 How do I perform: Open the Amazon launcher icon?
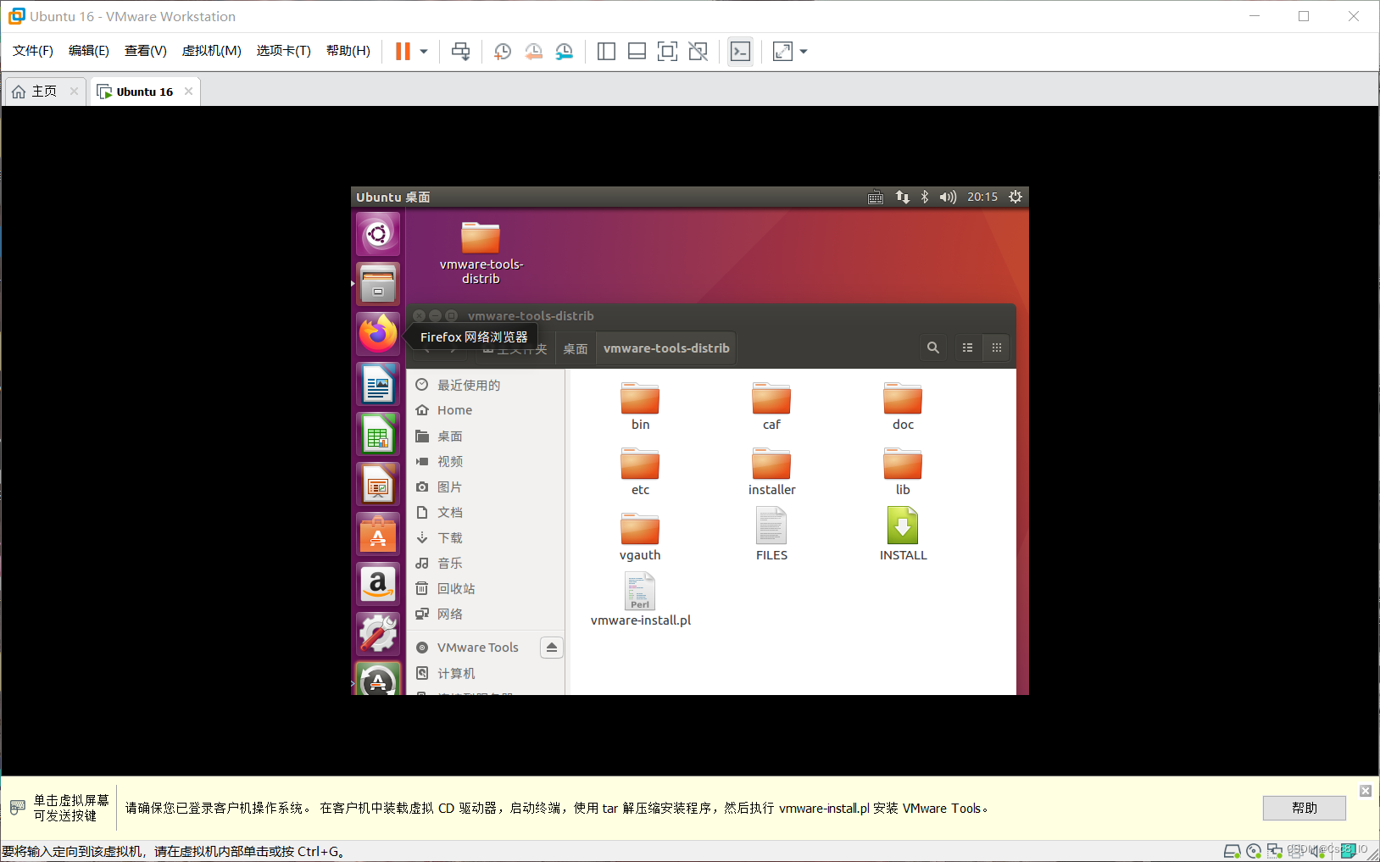pos(378,584)
